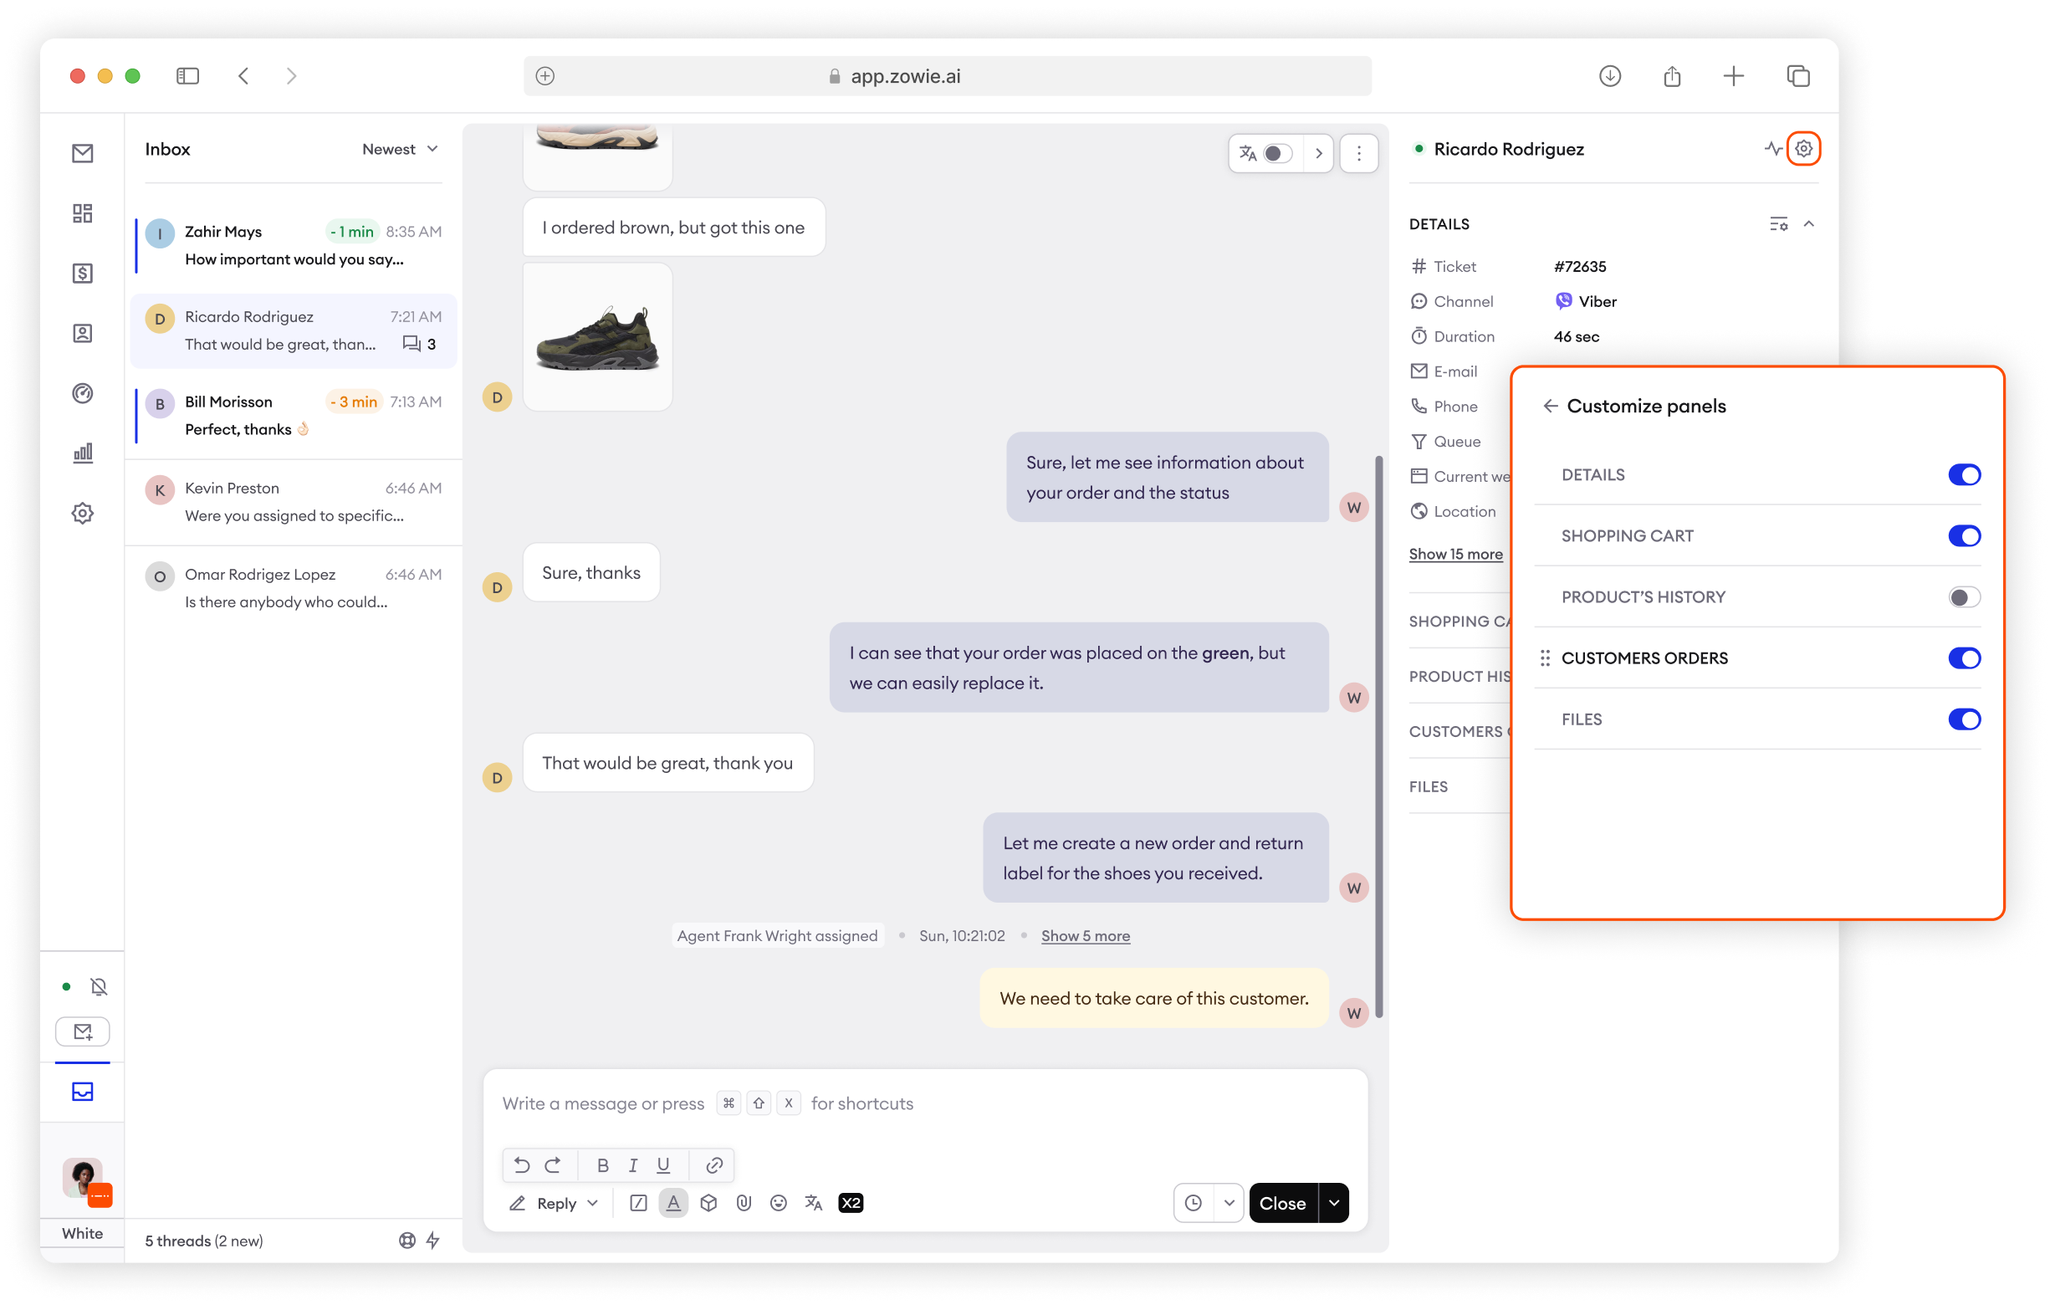Click the attachment paperclip icon in composer
The height and width of the screenshot is (1305, 2050).
[x=744, y=1203]
